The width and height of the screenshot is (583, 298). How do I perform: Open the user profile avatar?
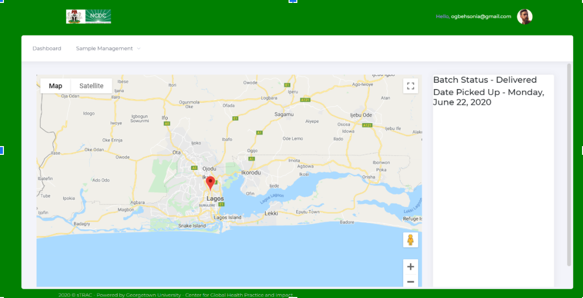[x=525, y=17]
